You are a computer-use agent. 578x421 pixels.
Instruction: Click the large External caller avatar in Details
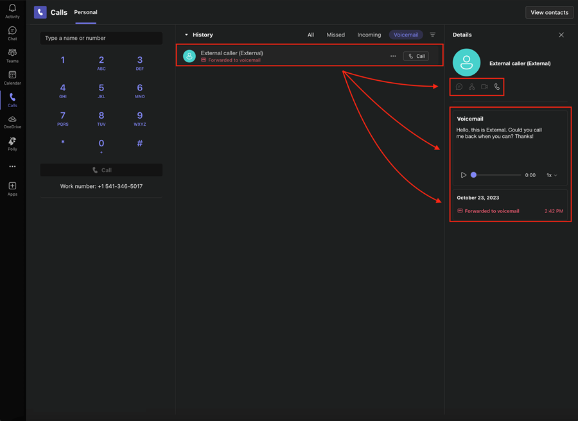(x=466, y=63)
